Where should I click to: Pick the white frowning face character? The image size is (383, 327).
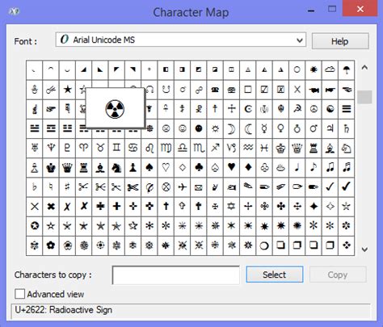tap(166, 128)
